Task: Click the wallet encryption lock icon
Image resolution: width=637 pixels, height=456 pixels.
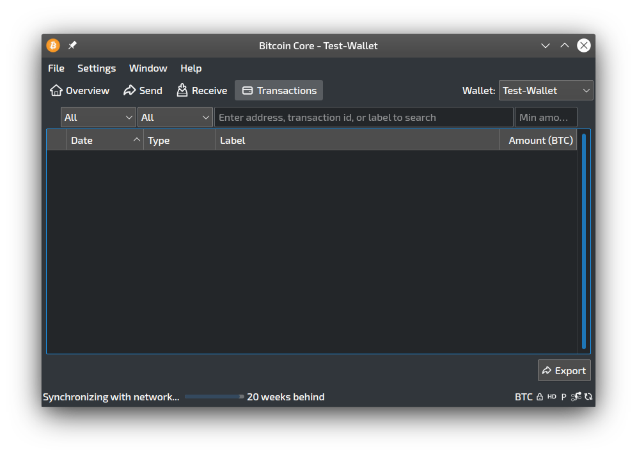Action: (x=540, y=397)
